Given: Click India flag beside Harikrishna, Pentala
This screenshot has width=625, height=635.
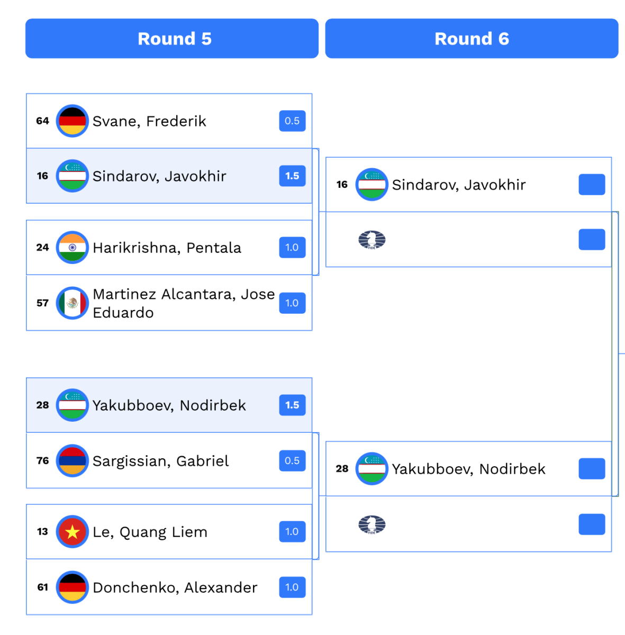Looking at the screenshot, I should pyautogui.click(x=72, y=248).
